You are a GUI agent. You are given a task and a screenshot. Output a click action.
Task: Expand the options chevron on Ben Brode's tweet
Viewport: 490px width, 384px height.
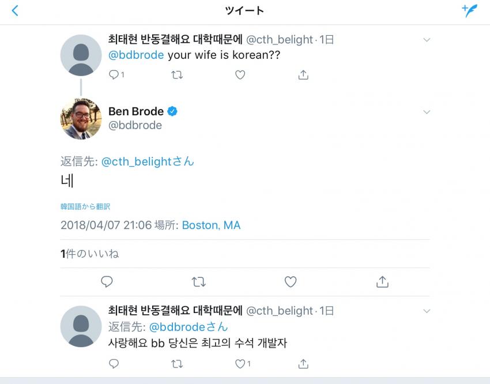[x=427, y=111]
